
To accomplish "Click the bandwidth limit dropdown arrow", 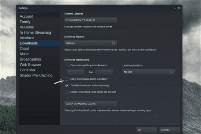I will click(x=173, y=72).
